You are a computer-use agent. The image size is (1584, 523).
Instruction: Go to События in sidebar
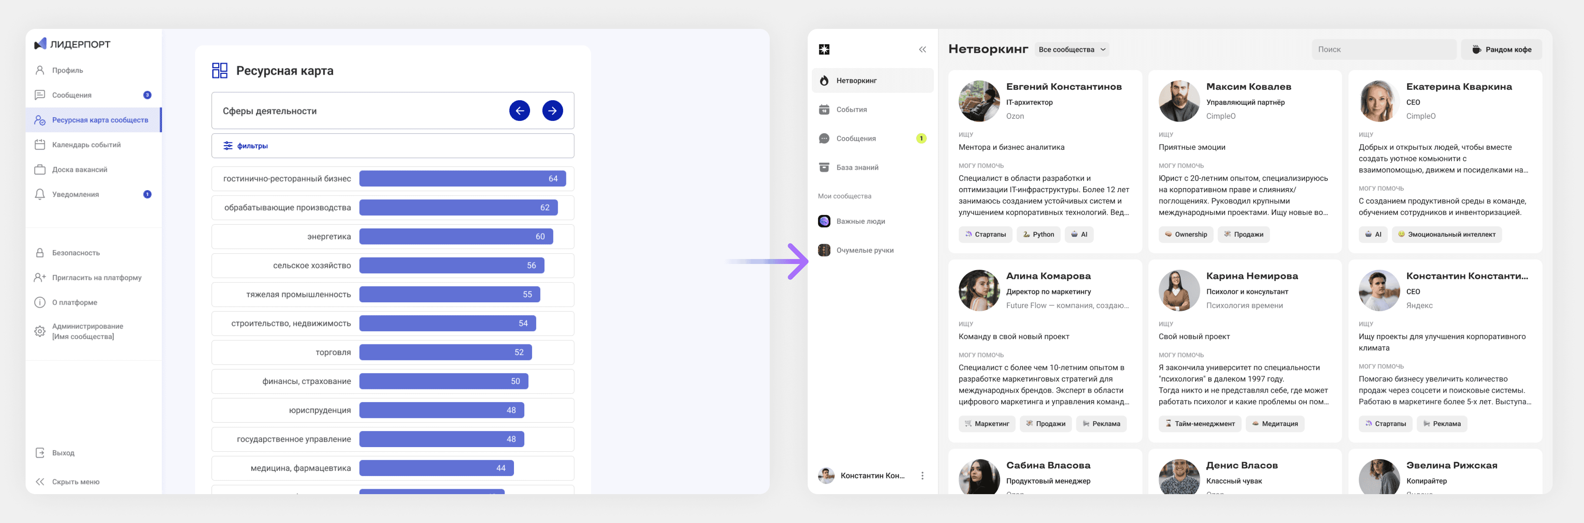click(851, 109)
